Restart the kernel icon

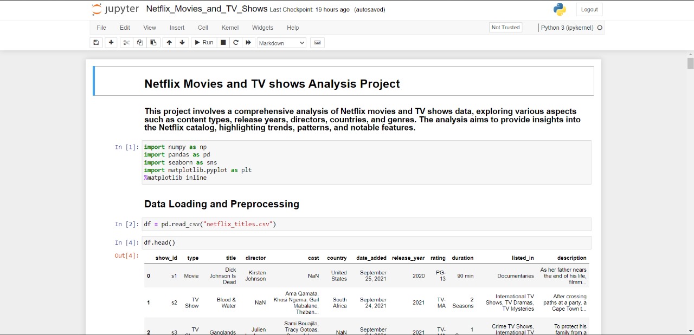pos(236,43)
